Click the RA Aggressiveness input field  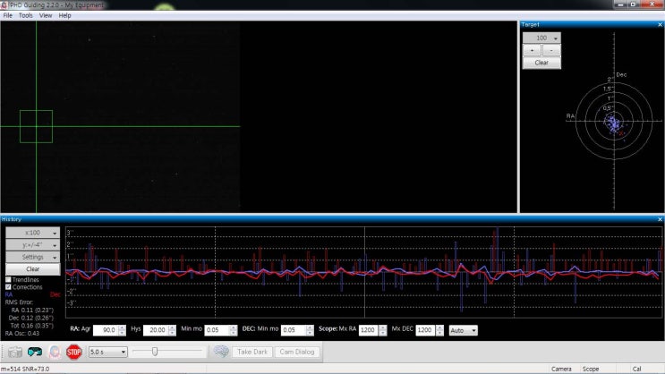point(105,330)
